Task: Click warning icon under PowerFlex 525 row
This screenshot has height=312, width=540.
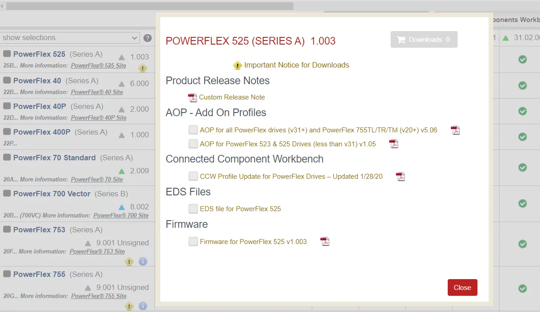Action: [x=143, y=68]
